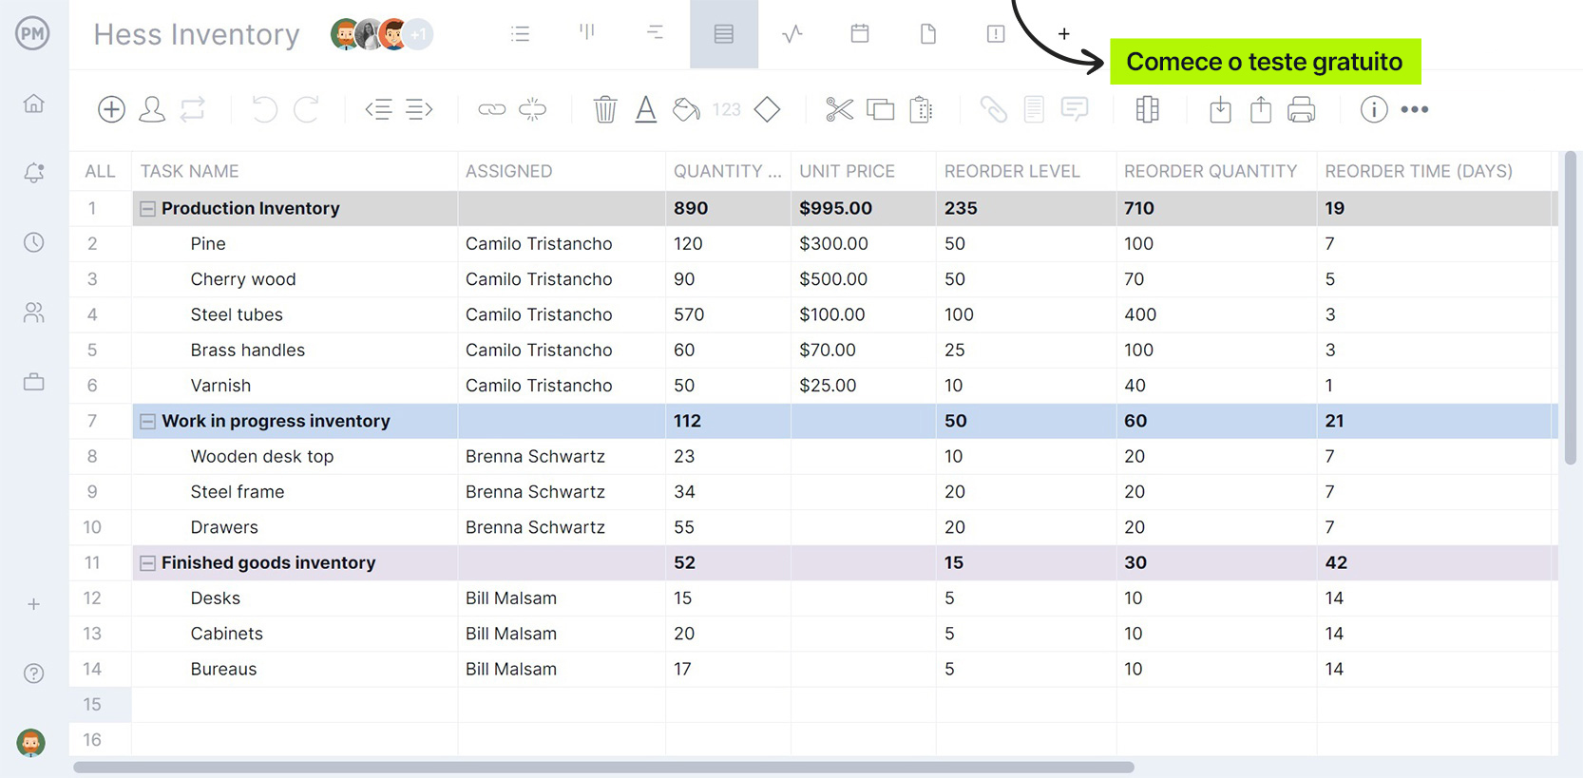Select the sheet view tab
Viewport: 1583px width, 778px height.
[x=724, y=34]
